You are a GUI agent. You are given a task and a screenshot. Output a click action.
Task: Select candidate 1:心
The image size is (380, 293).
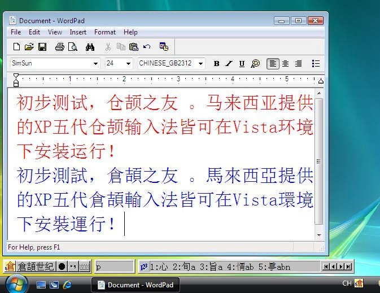159,267
